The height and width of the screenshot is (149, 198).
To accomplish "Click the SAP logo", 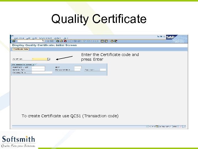I will pos(170,37).
